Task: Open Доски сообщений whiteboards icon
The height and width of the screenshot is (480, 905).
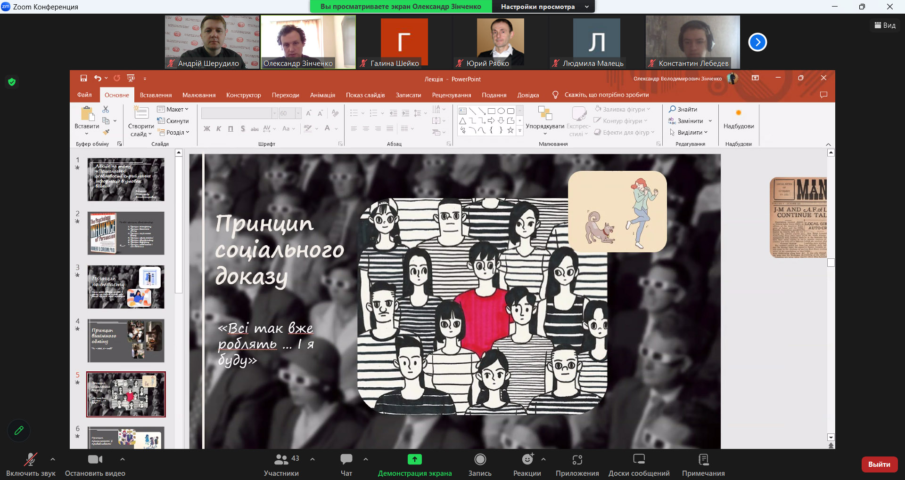Action: (x=639, y=459)
